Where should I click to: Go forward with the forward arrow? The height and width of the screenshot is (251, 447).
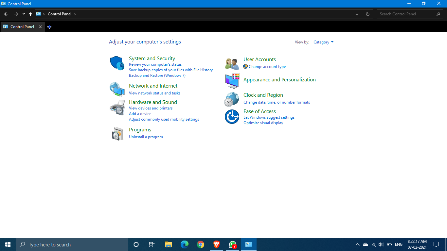pos(16,14)
